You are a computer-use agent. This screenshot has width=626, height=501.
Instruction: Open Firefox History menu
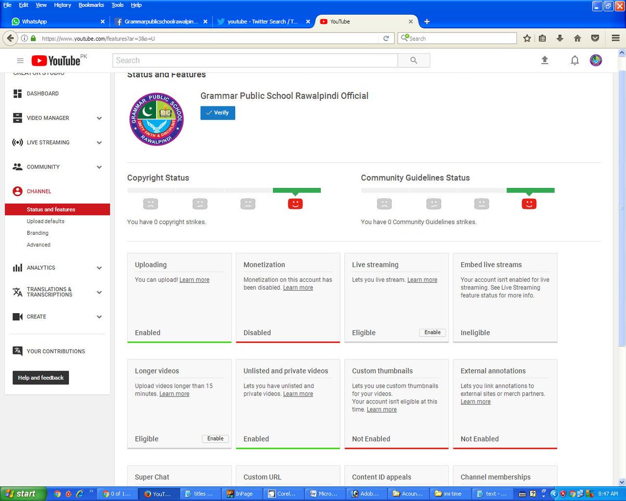63,5
